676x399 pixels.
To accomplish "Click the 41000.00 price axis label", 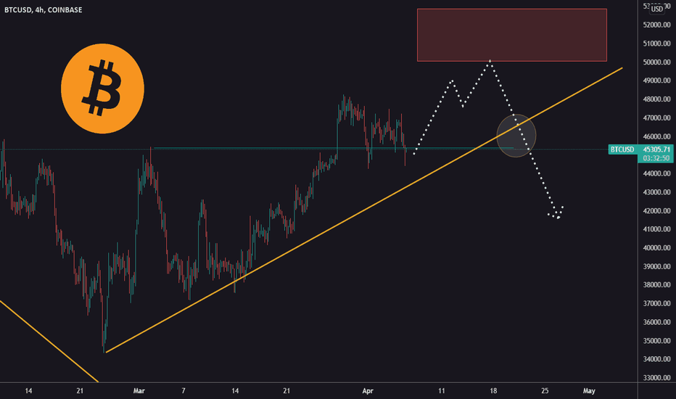I will click(656, 229).
